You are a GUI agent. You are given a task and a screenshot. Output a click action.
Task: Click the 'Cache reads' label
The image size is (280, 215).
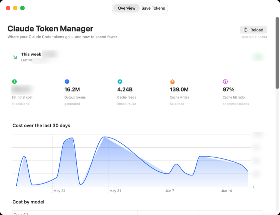(x=127, y=97)
